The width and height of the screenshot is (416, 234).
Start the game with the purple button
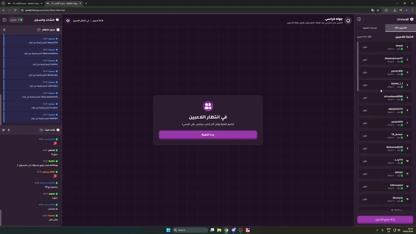point(208,135)
